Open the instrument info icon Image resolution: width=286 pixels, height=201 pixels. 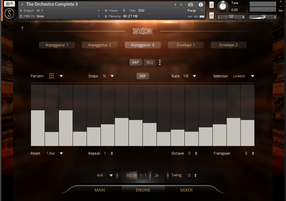201,5
